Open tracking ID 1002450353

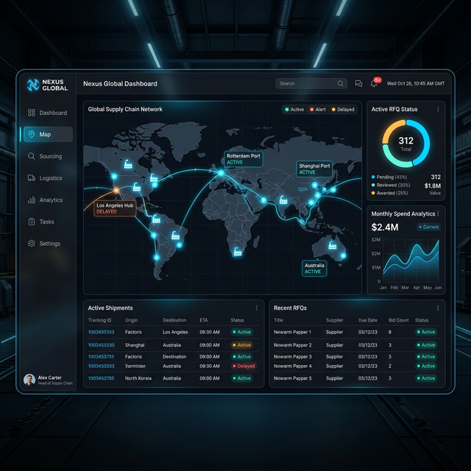point(101,332)
